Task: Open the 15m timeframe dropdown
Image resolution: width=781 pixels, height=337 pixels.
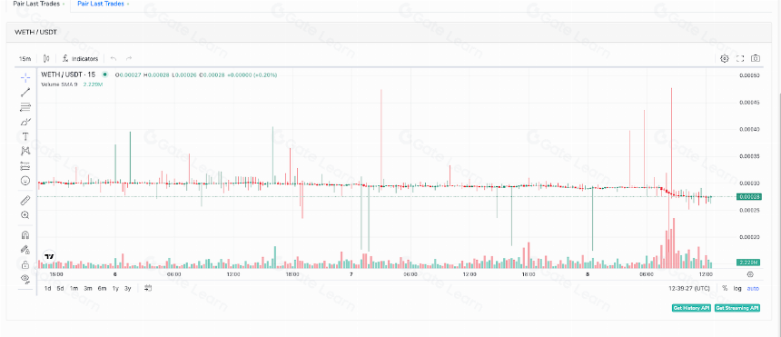Action: point(25,59)
